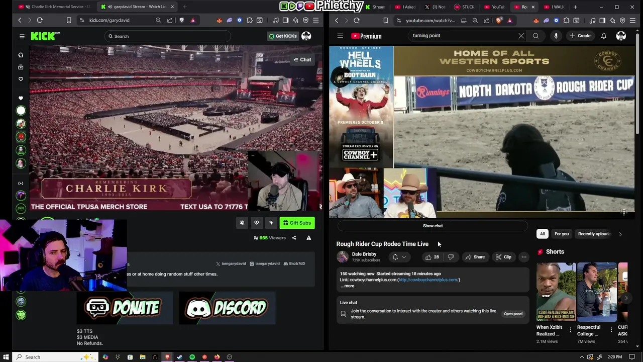This screenshot has height=362, width=643.
Task: Toggle Dale Brisby notification bell
Action: pos(395,257)
